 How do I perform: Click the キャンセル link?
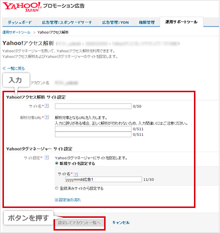121,223
